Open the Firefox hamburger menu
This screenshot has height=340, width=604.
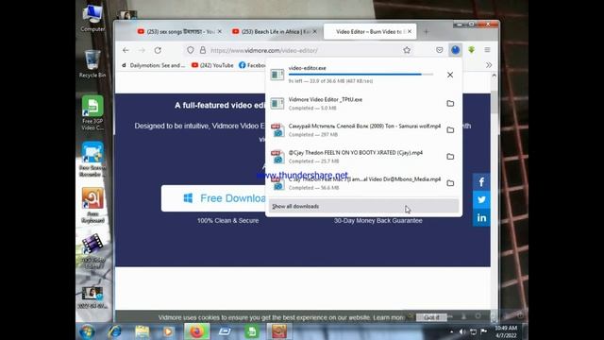click(487, 50)
